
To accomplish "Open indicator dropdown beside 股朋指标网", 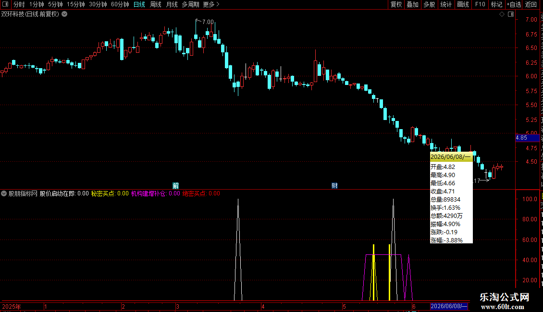I will 4,194.
